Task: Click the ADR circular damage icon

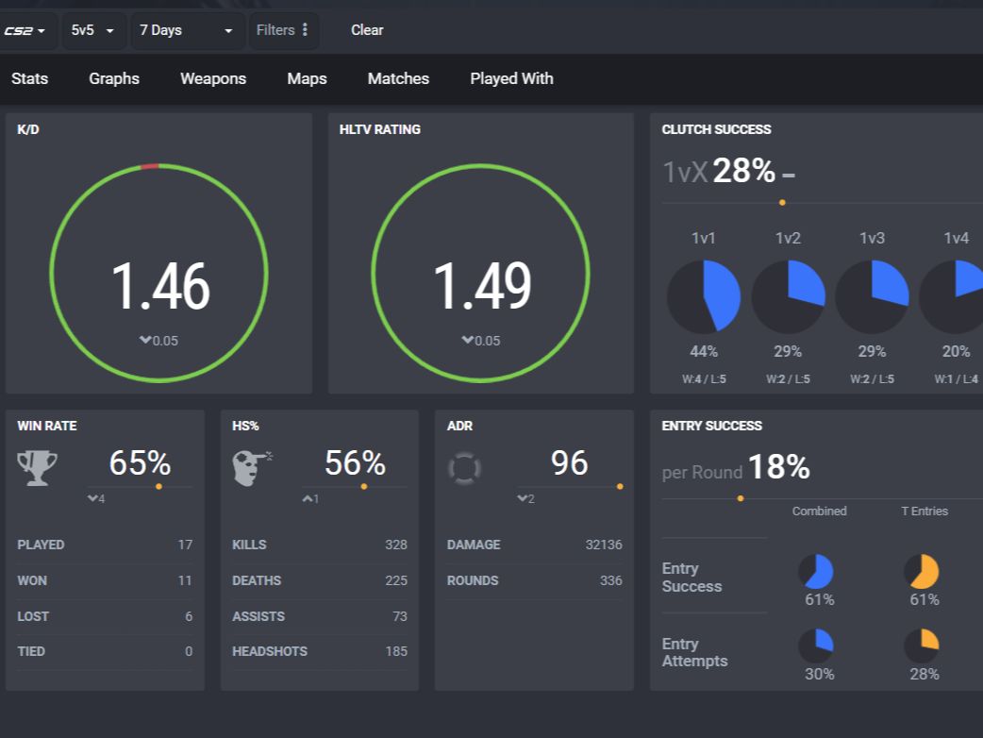Action: (464, 468)
